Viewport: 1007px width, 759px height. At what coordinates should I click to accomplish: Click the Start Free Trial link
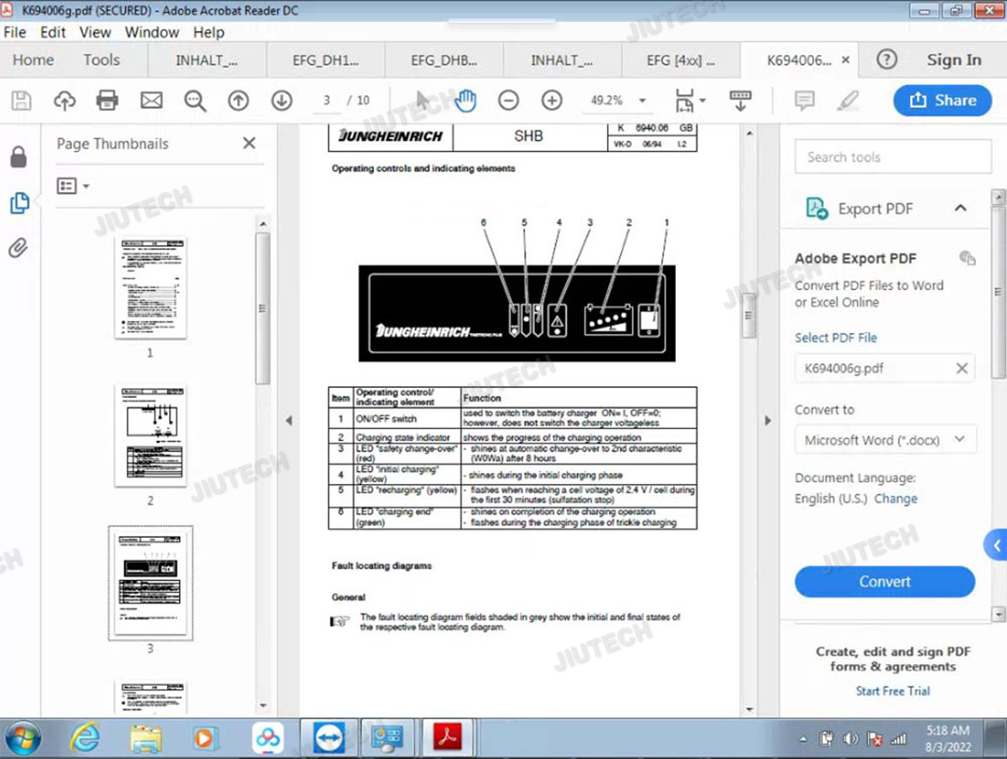[893, 691]
